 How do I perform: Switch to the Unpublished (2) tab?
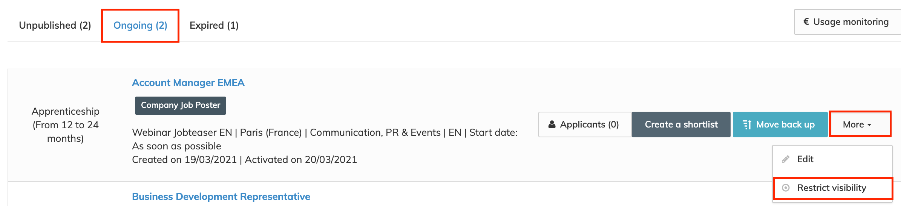click(x=55, y=25)
